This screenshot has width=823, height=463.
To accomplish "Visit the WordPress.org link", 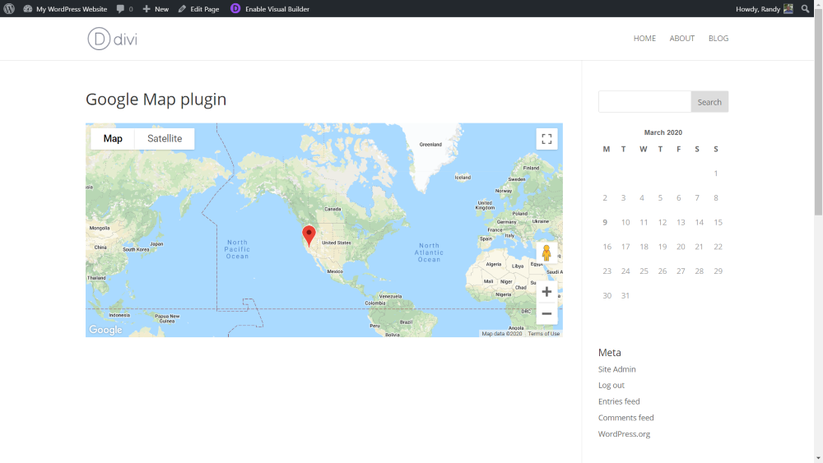I will 624,433.
